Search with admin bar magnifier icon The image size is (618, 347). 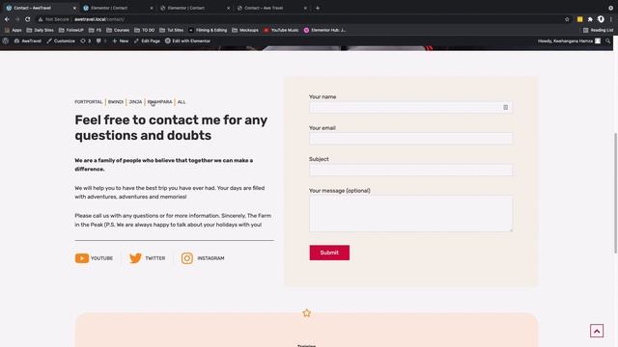coord(607,40)
